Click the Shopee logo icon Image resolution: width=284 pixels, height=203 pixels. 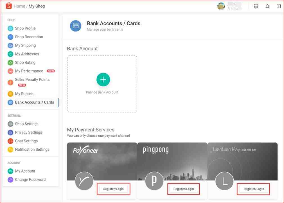(9, 6)
